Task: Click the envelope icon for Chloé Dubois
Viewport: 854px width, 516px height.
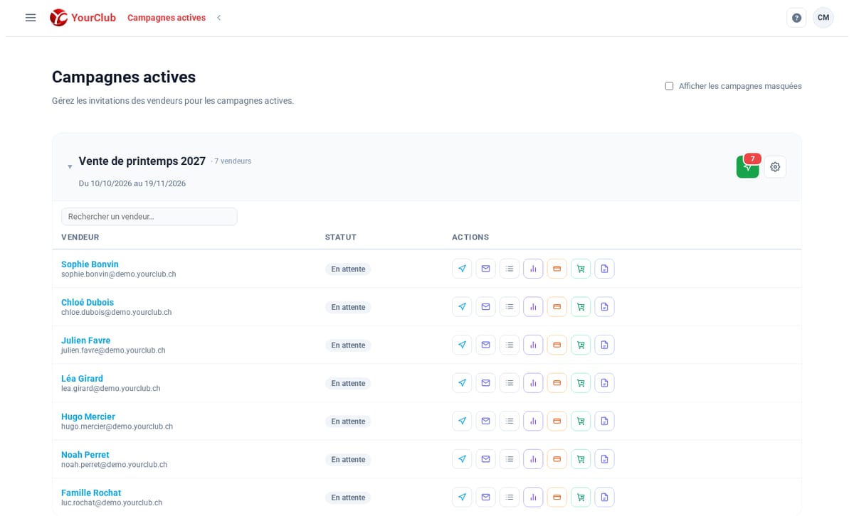Action: coord(485,307)
